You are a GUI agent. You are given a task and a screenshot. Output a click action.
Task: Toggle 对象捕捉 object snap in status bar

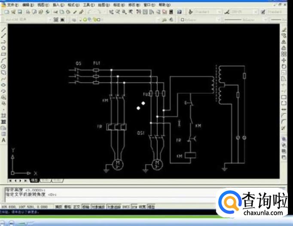coord(98,207)
